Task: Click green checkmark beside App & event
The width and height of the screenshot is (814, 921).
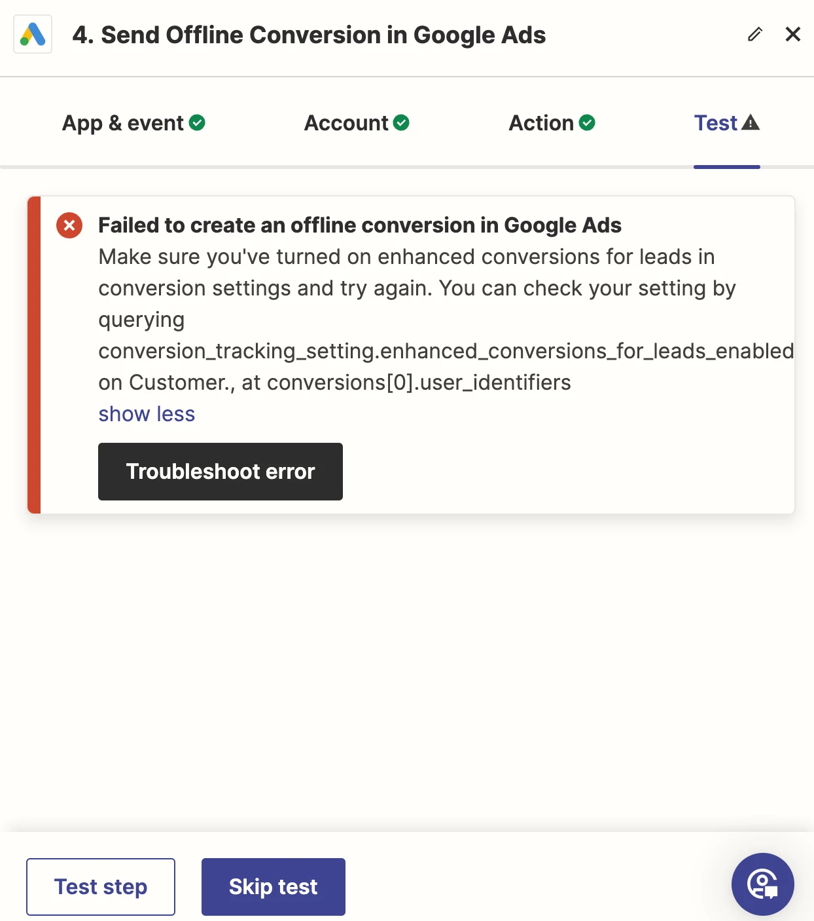Action: (197, 122)
